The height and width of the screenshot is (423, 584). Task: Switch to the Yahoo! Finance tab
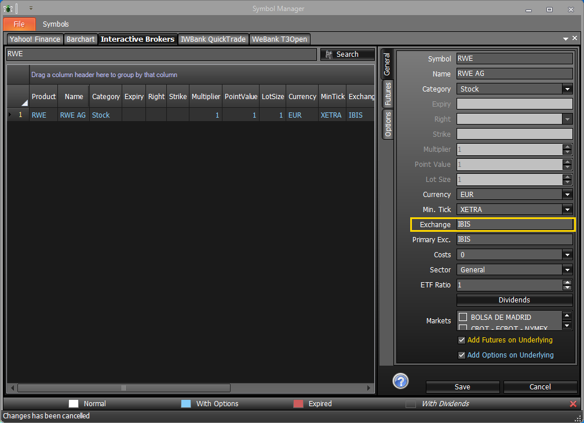[x=35, y=39]
